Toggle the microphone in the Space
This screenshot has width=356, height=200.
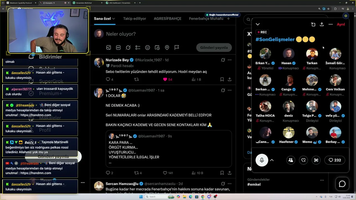262,160
